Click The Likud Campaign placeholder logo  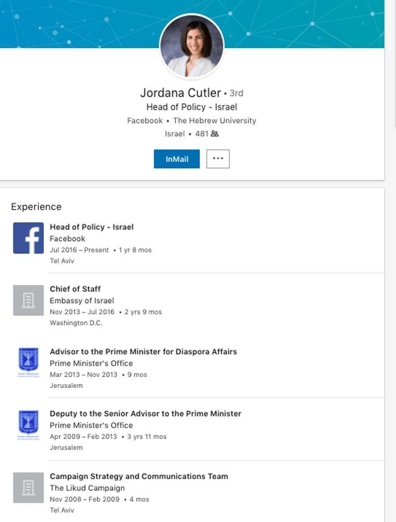pos(28,488)
